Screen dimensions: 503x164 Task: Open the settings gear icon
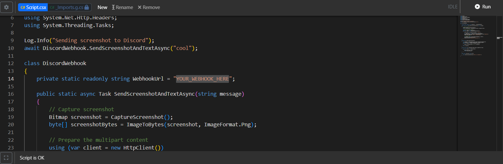[6, 7]
